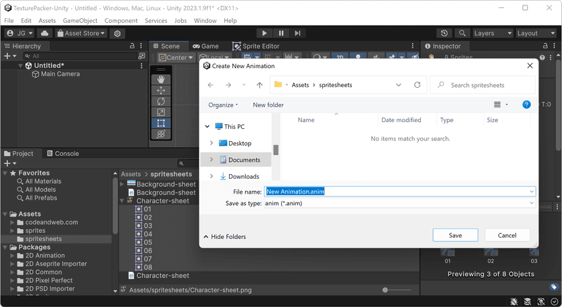Select the Hand (View) tool
This screenshot has height=307, width=562.
[161, 80]
